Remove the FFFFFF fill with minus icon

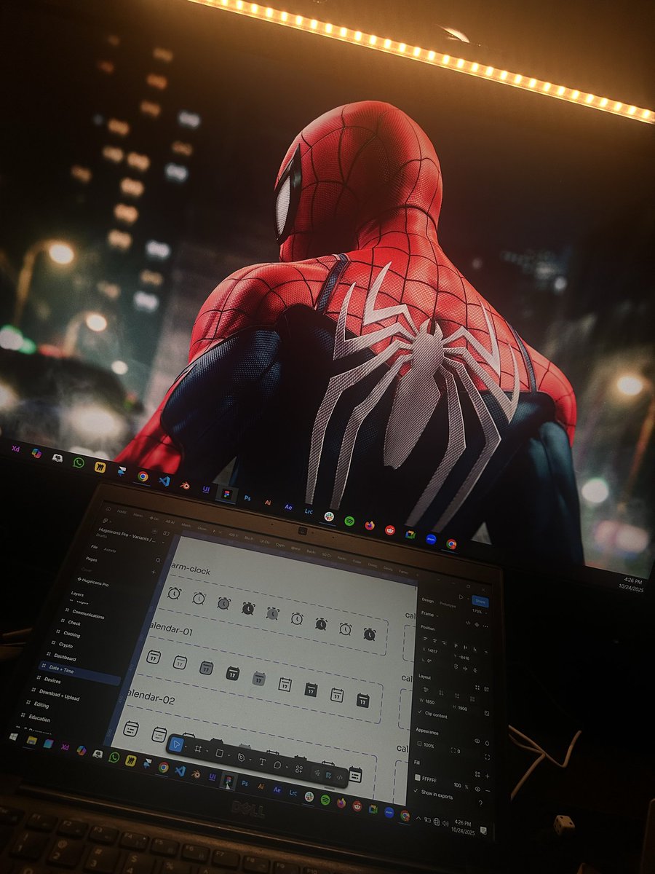[x=488, y=790]
